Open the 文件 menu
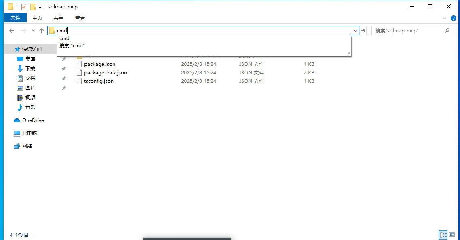460x240 pixels. click(x=15, y=18)
